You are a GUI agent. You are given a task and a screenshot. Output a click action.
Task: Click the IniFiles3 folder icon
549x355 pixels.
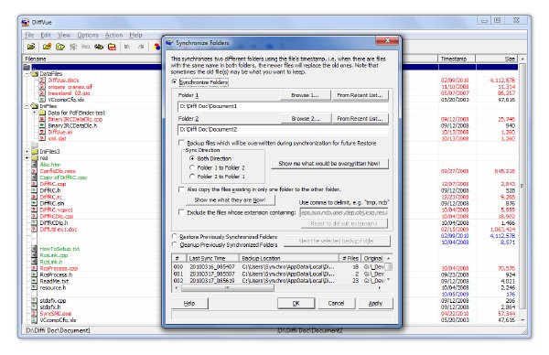(x=35, y=151)
